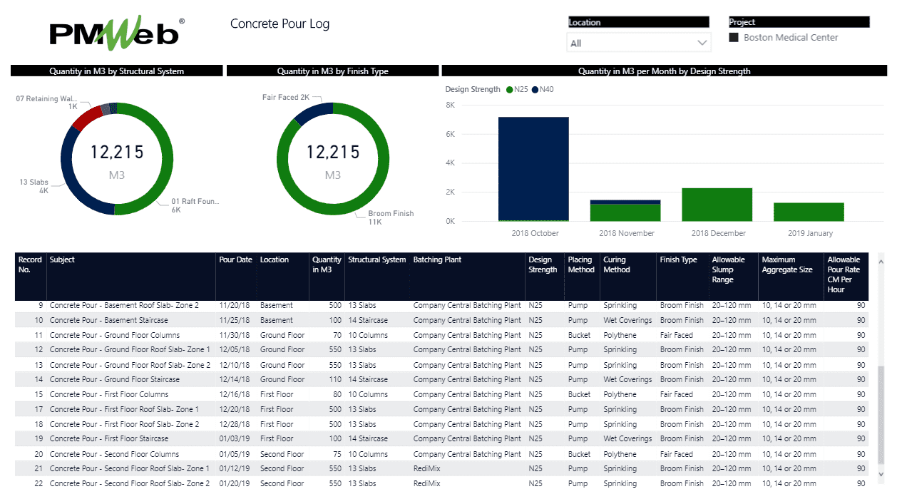Select 'Concrete Pour - Ground Floor Staircase'
The height and width of the screenshot is (499, 897).
[x=115, y=379]
